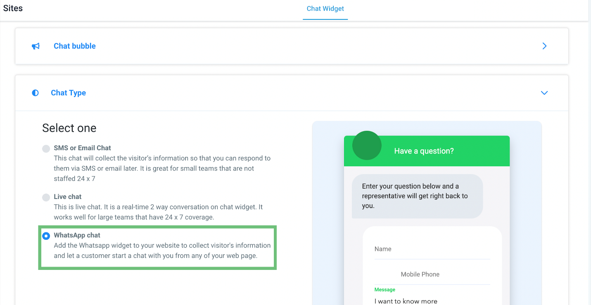Image resolution: width=591 pixels, height=305 pixels.
Task: Click the WhatsApp chat option label
Action: coord(77,235)
